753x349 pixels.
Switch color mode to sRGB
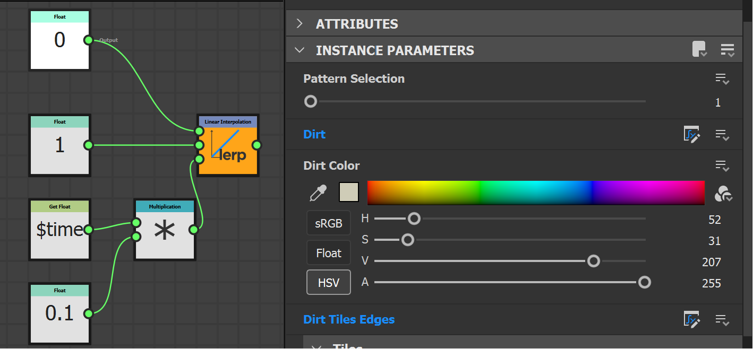point(329,223)
